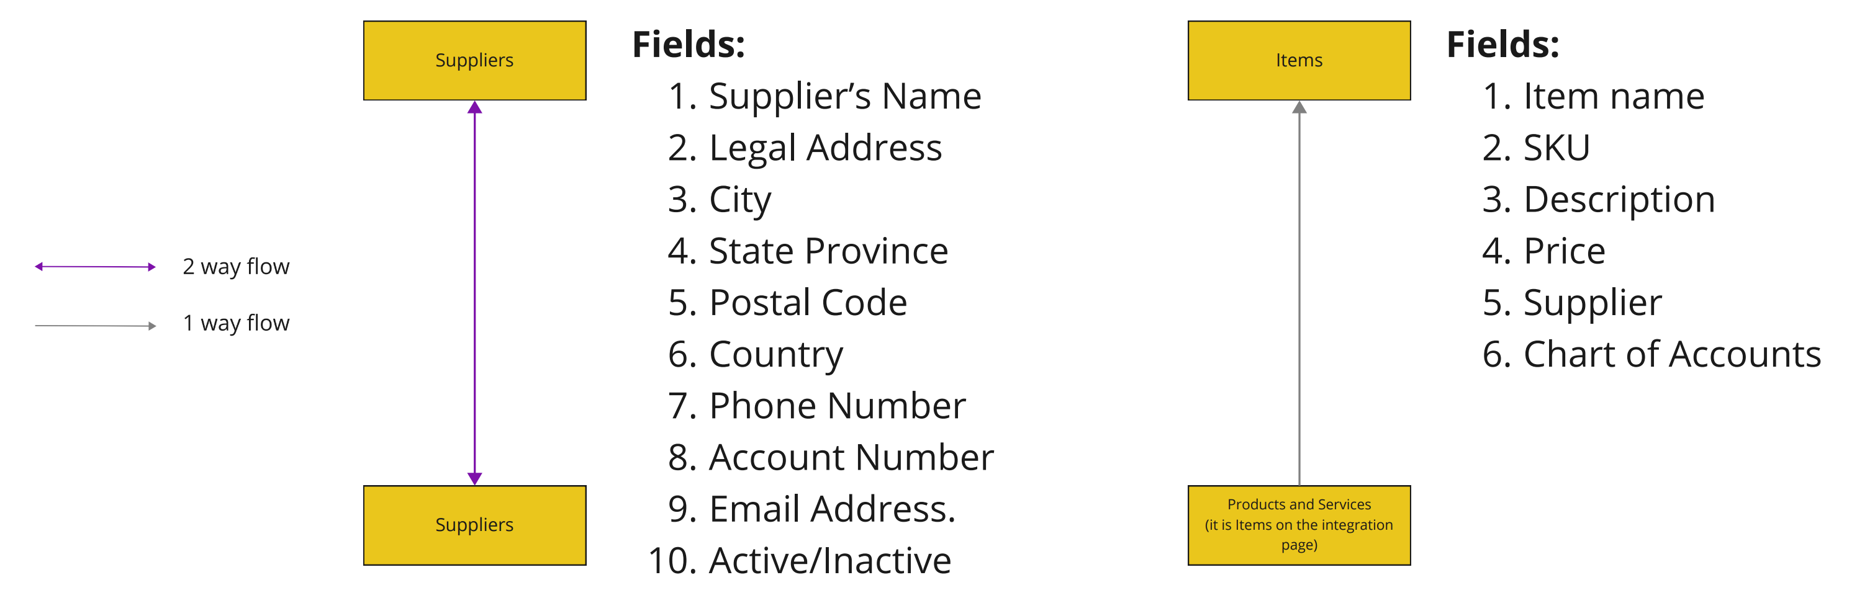This screenshot has width=1857, height=598.
Task: Click the Legal Address list item
Action: 805,148
